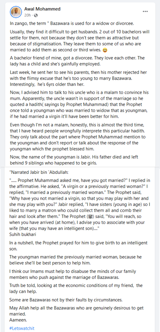The image size is (160, 332).
Task: Click the closing 'Aameen.' line
Action: pos(18,319)
